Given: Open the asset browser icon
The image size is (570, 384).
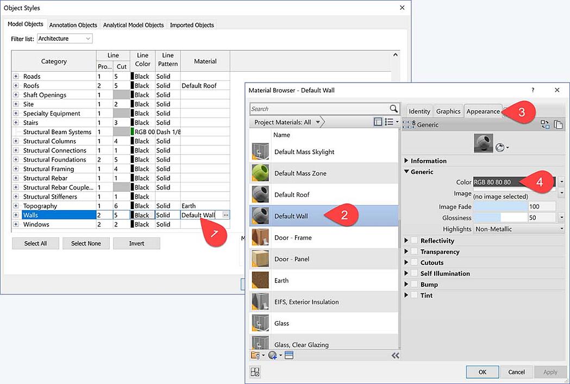Looking at the screenshot, I should coord(289,355).
